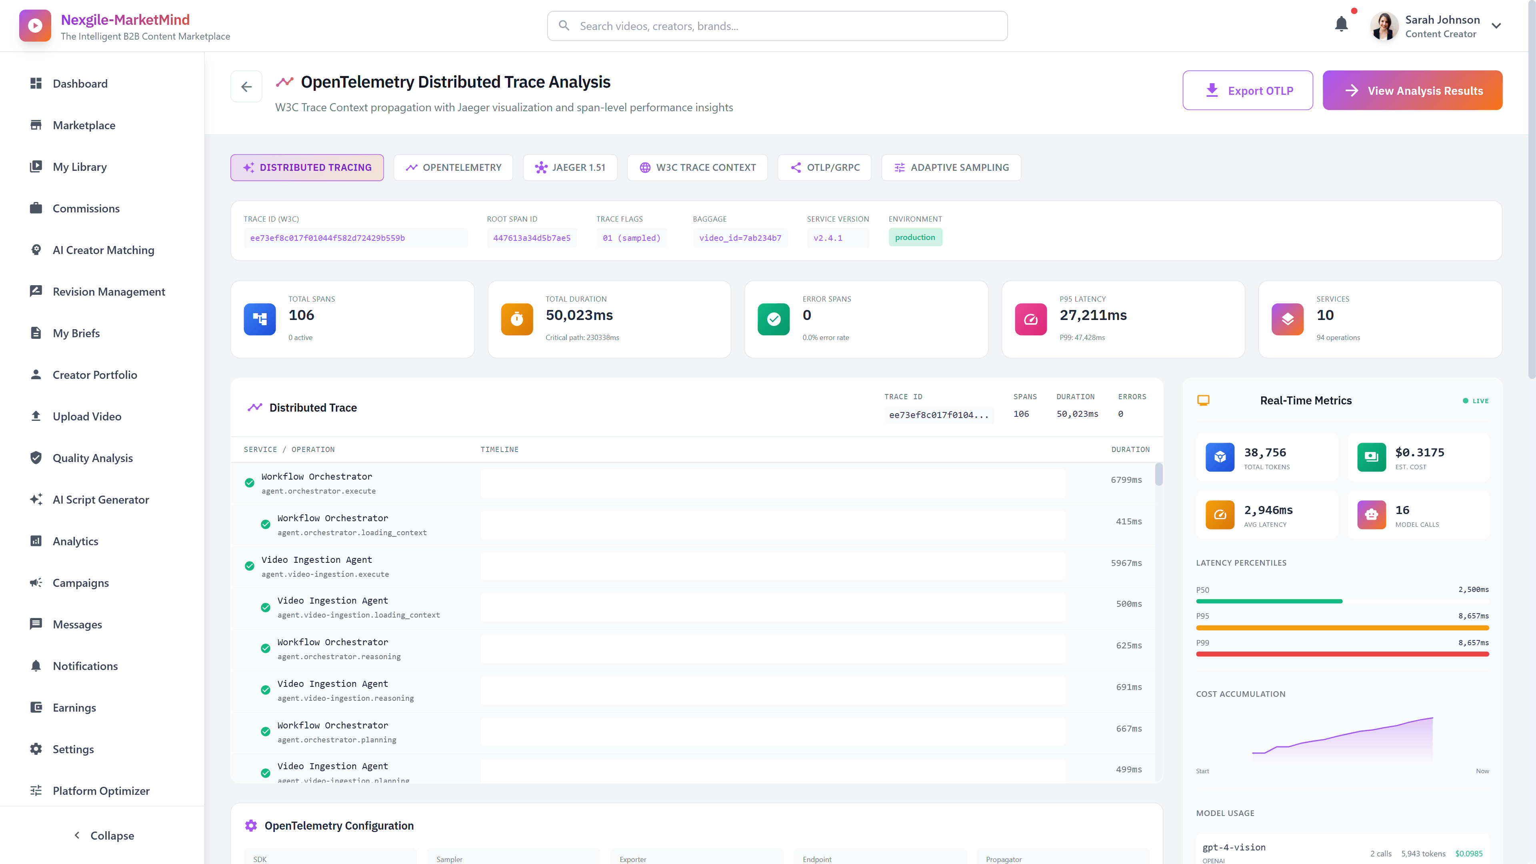
Task: Click the Total Spans blue icon
Action: point(259,320)
